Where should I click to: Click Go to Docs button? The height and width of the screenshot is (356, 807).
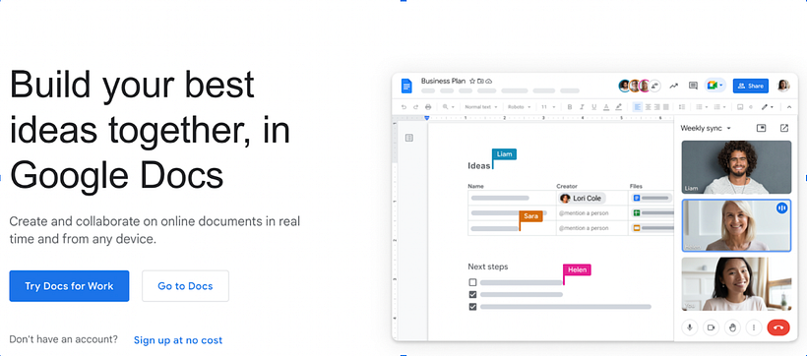(185, 286)
